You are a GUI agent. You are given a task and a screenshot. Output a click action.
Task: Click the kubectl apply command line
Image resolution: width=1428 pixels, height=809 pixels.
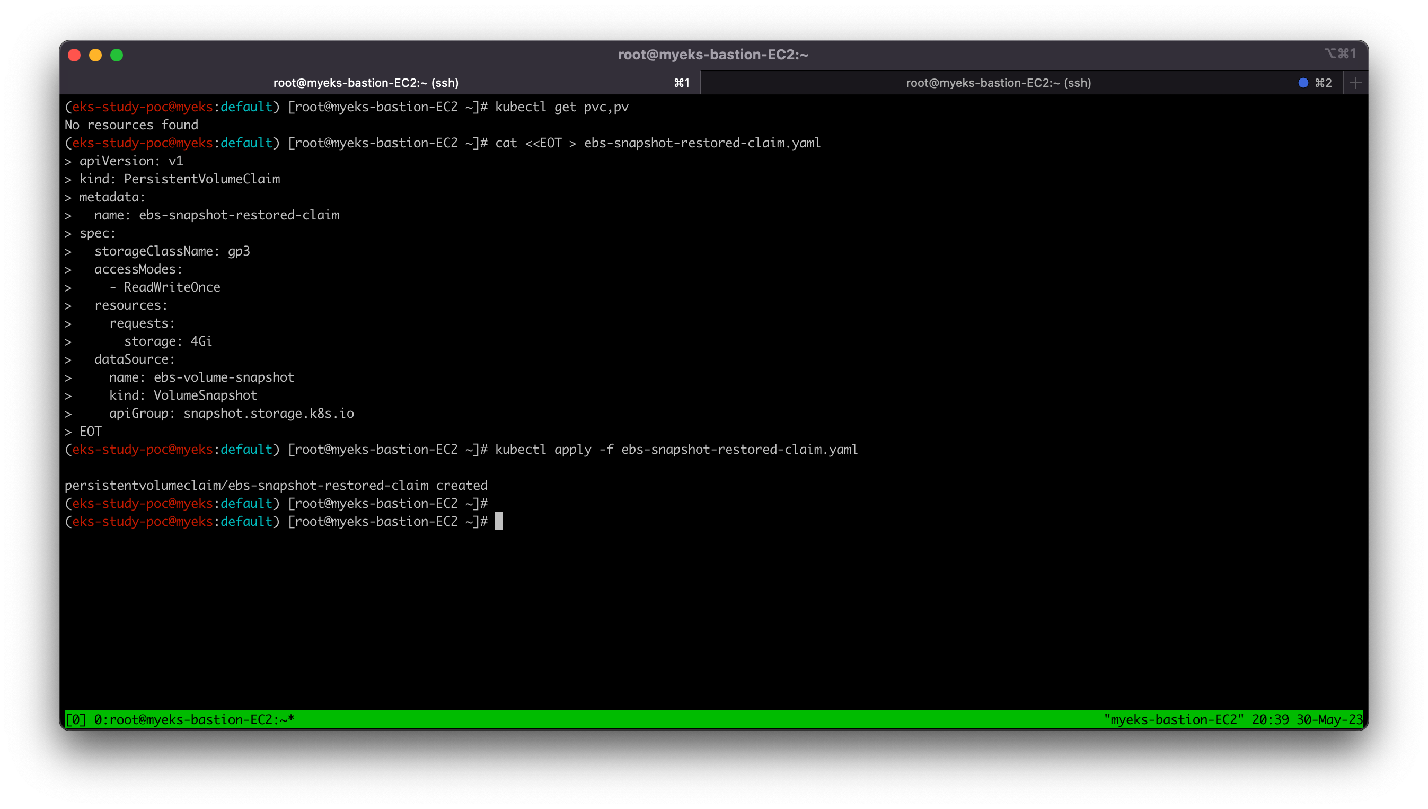pyautogui.click(x=675, y=449)
